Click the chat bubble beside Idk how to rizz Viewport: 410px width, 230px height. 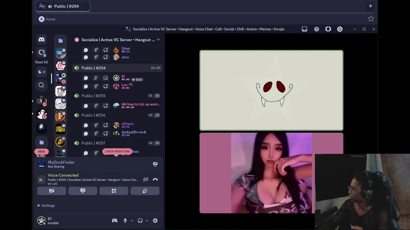coord(86,106)
